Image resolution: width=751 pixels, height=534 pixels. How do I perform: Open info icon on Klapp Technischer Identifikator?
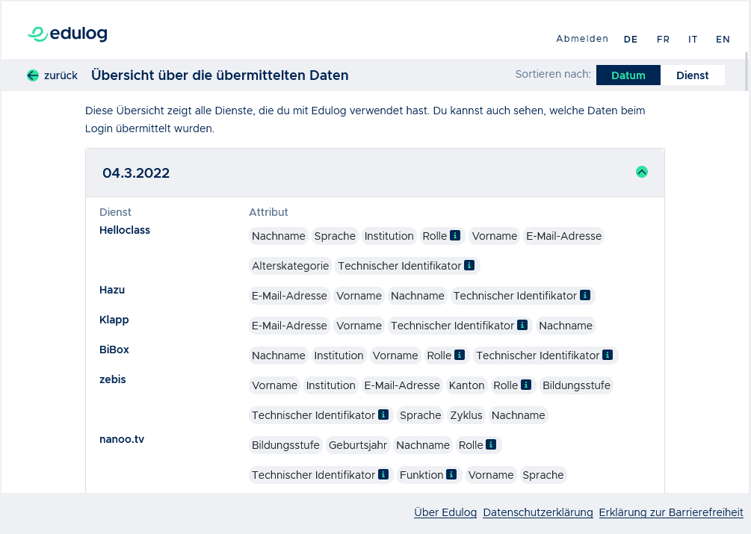[522, 325]
